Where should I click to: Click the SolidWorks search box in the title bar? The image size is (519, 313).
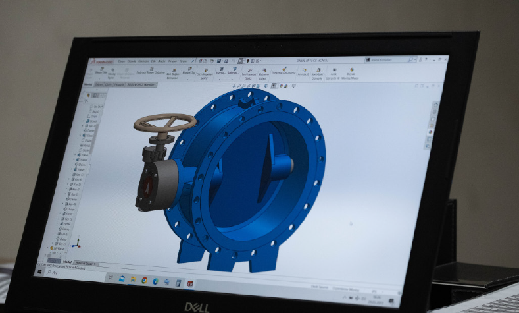click(x=383, y=59)
